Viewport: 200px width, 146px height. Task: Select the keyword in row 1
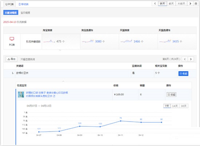tap(22, 73)
